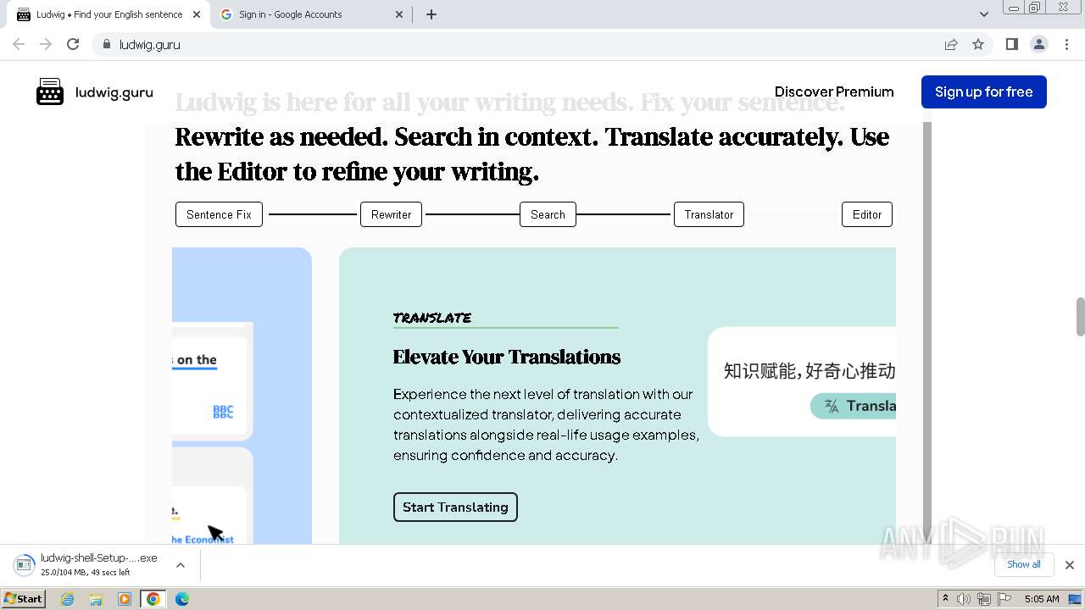Share this page using the share icon
This screenshot has height=610, width=1085.
[951, 44]
